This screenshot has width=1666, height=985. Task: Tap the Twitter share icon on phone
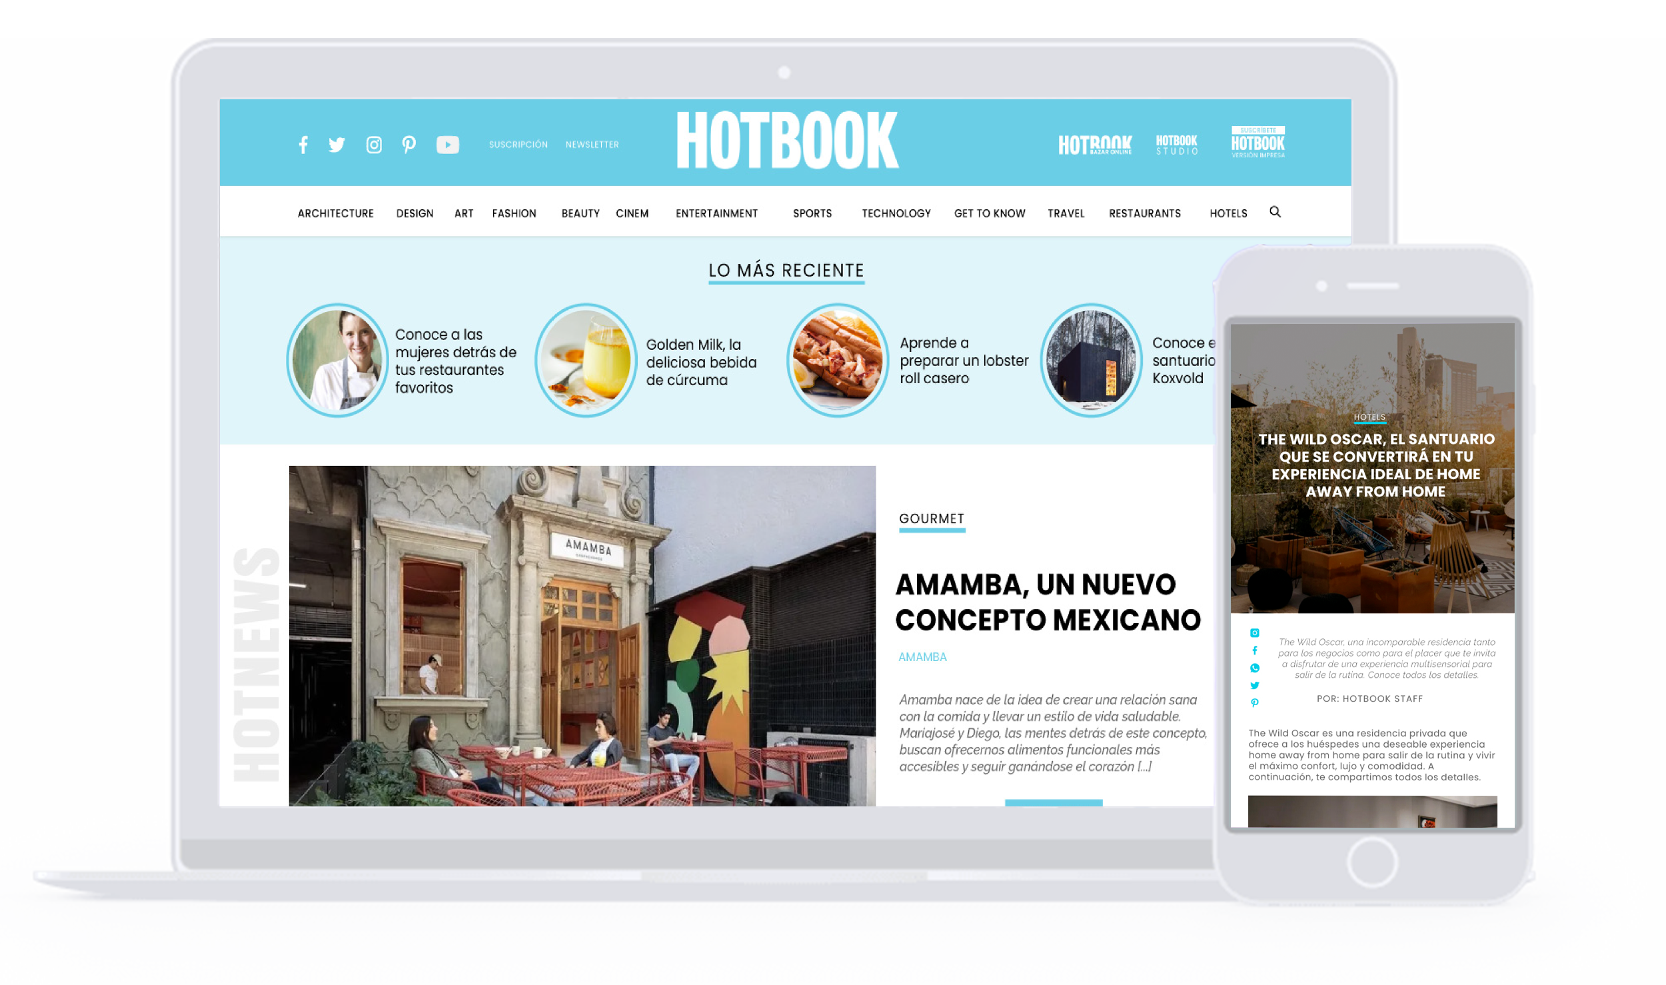click(x=1255, y=685)
